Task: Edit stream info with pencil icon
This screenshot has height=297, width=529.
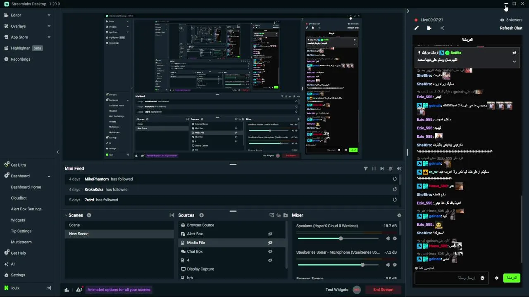Action: [x=417, y=28]
